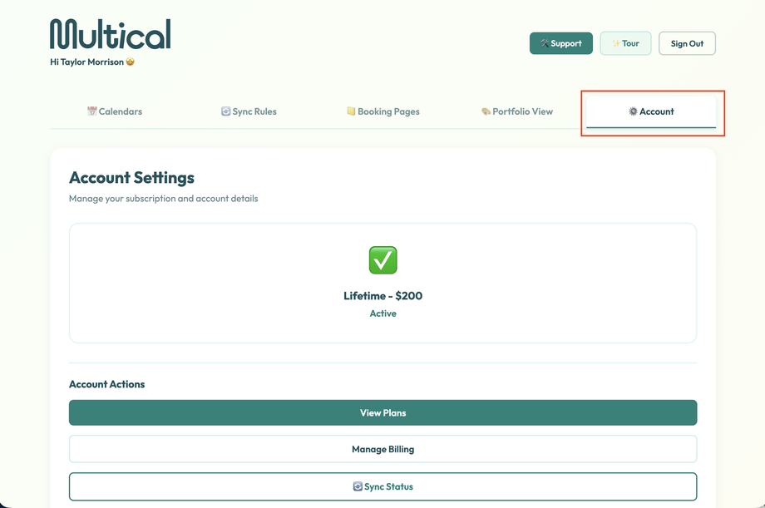Click the 'Hi Taylor Morrison' greeting

coord(86,62)
